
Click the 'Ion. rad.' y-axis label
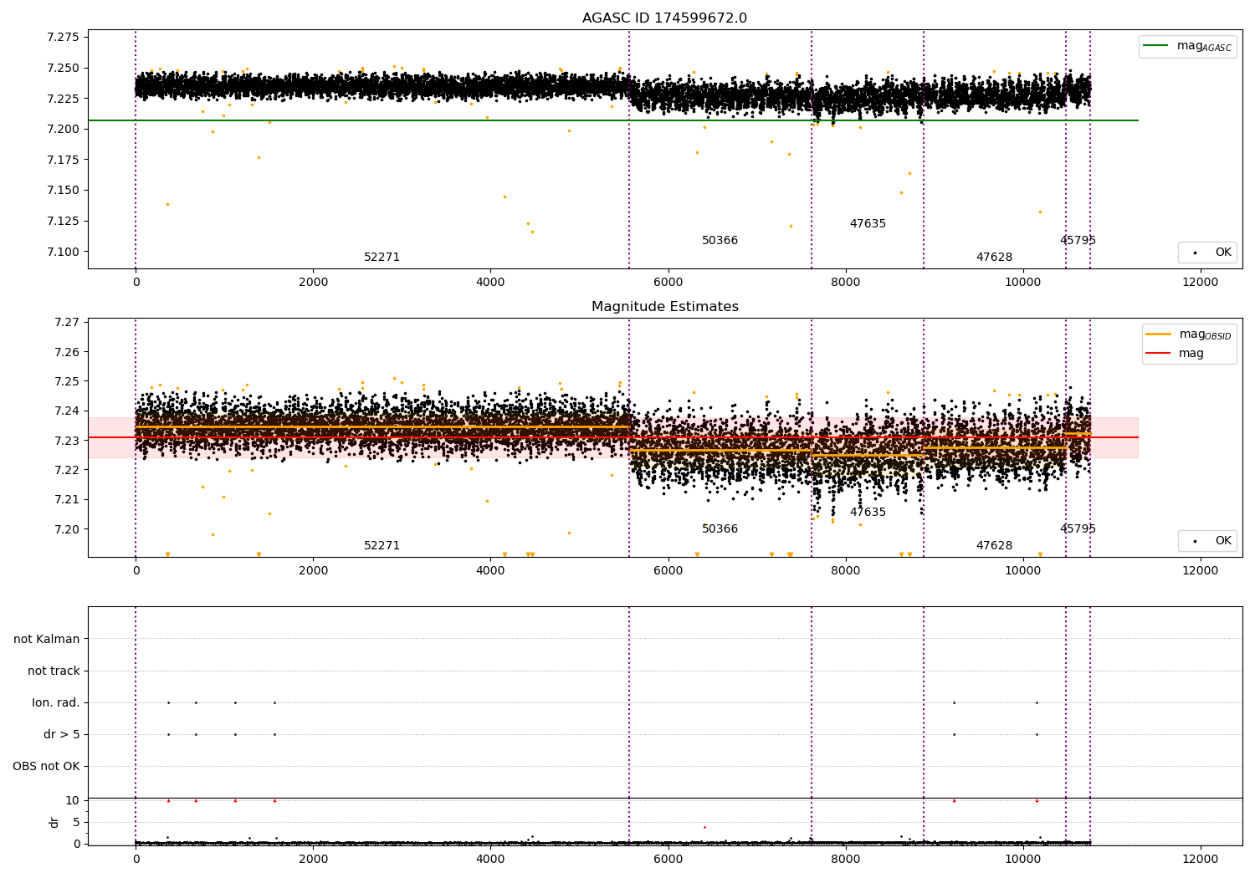point(56,702)
